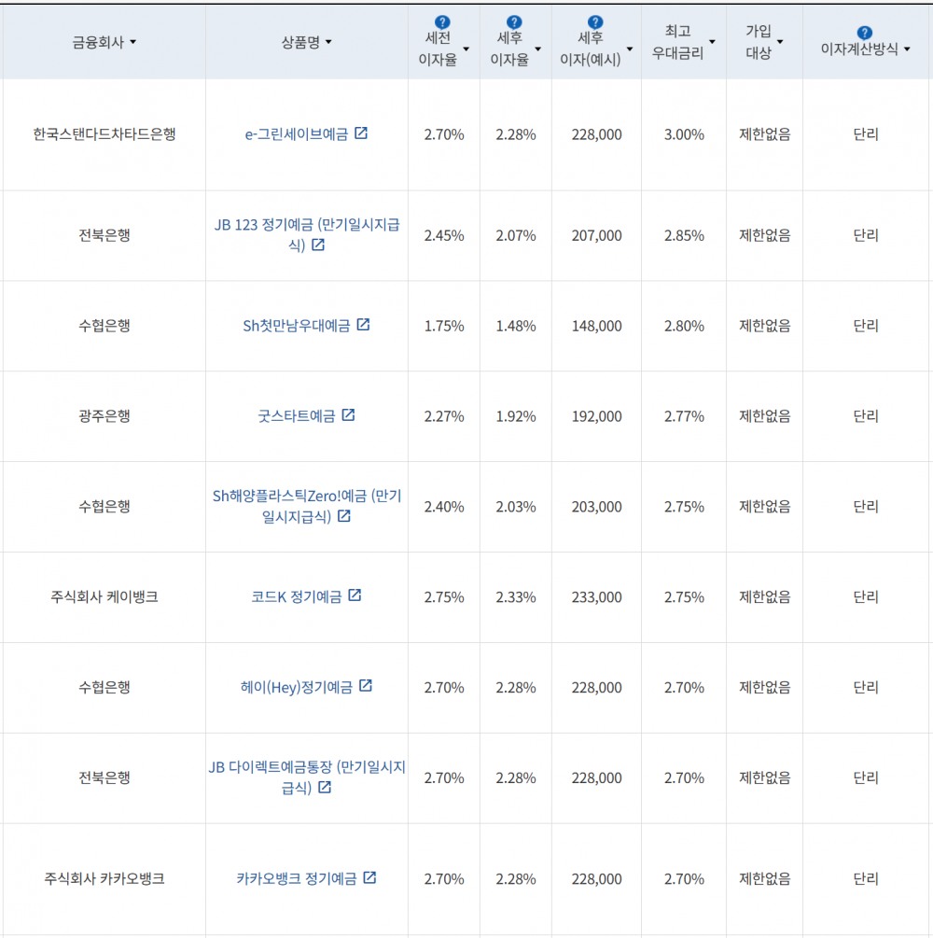Viewport: 933px width, 938px height.
Task: Select the 한국스탠다드차타드은행 table row
Action: tap(103, 133)
